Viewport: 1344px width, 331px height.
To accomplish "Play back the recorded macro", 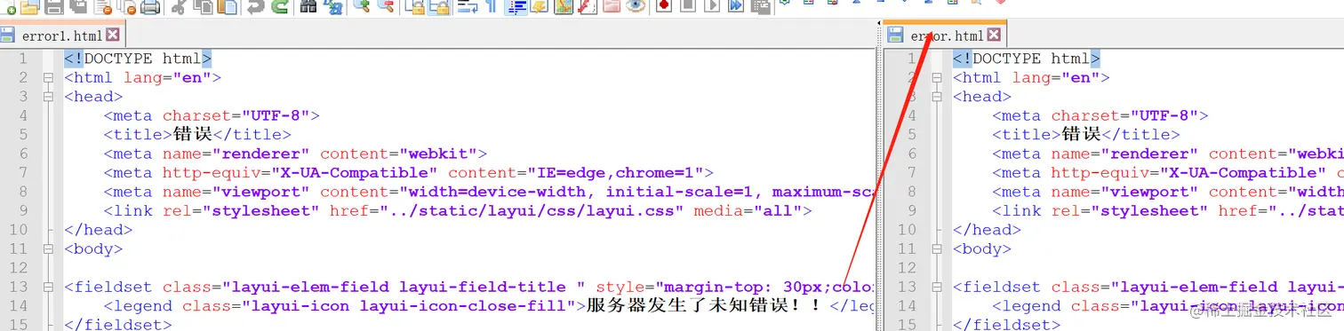I will (x=711, y=7).
